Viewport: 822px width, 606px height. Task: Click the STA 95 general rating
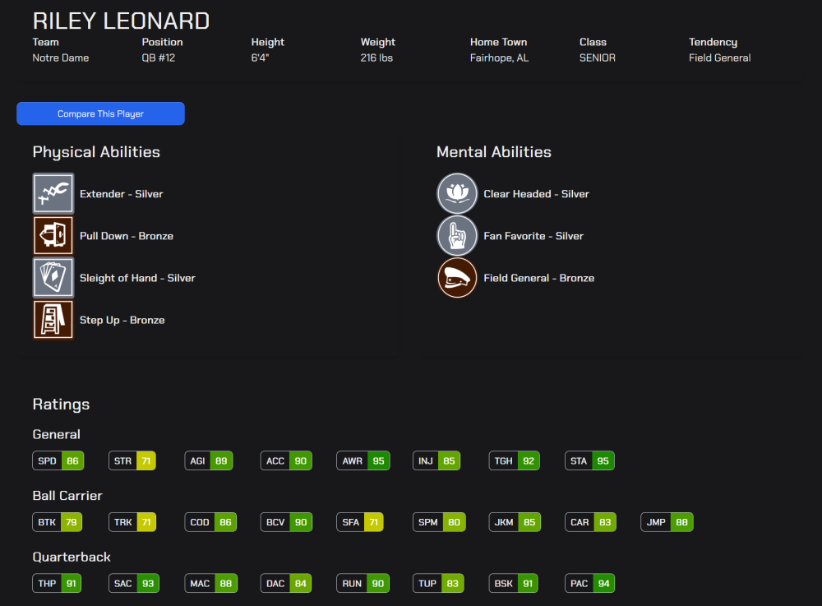(x=590, y=461)
